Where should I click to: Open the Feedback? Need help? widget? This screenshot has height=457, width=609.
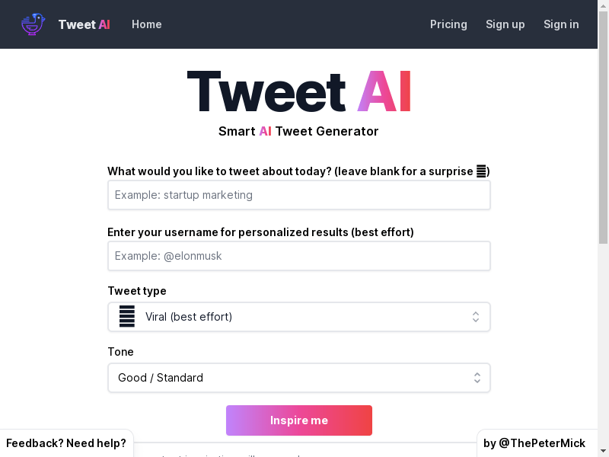pos(66,443)
